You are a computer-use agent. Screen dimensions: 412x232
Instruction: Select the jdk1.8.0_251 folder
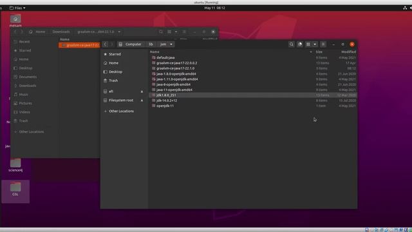click(253, 95)
